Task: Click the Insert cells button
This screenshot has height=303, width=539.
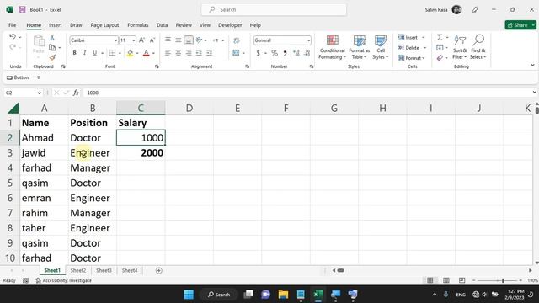Action: 408,37
